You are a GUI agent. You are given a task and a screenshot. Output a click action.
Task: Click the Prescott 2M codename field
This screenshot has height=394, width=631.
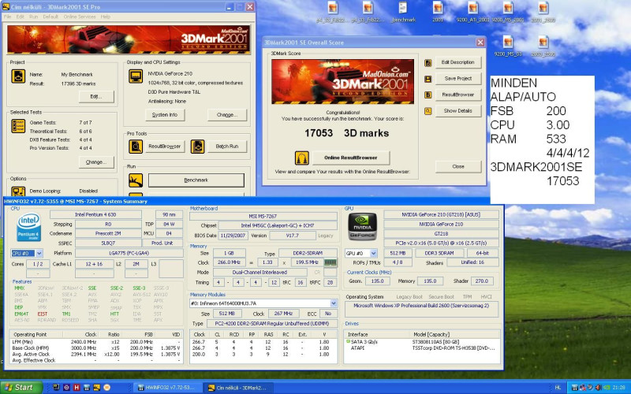pyautogui.click(x=108, y=233)
